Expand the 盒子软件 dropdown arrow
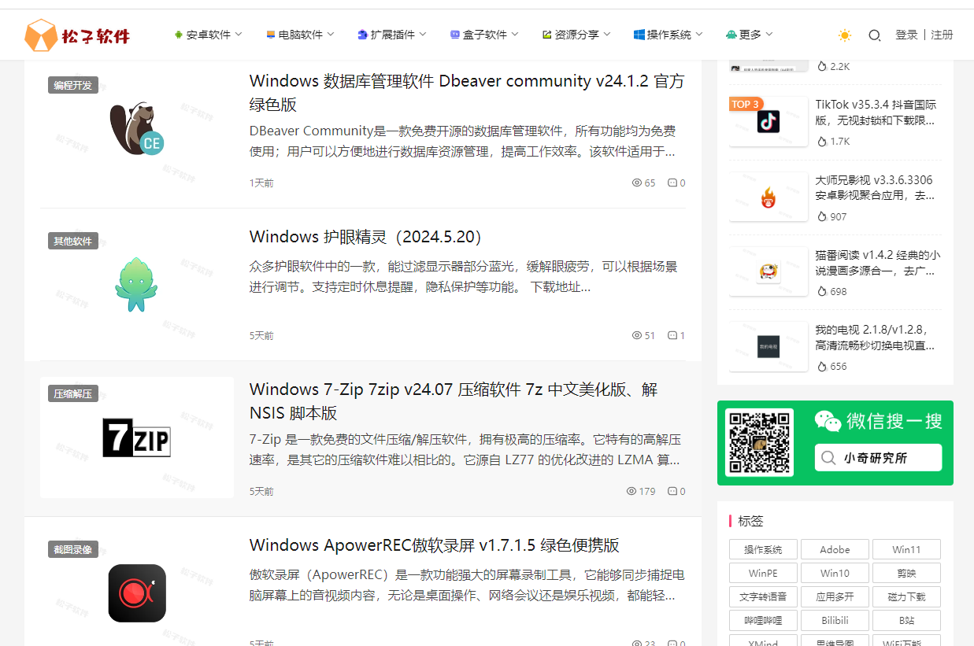This screenshot has width=974, height=646. [x=515, y=34]
